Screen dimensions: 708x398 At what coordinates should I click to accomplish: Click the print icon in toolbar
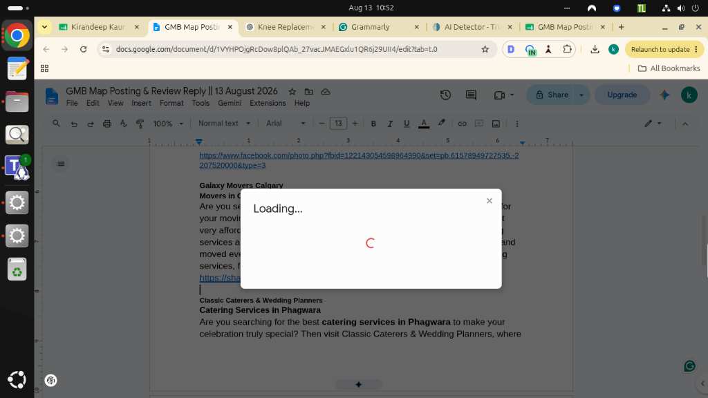point(107,124)
